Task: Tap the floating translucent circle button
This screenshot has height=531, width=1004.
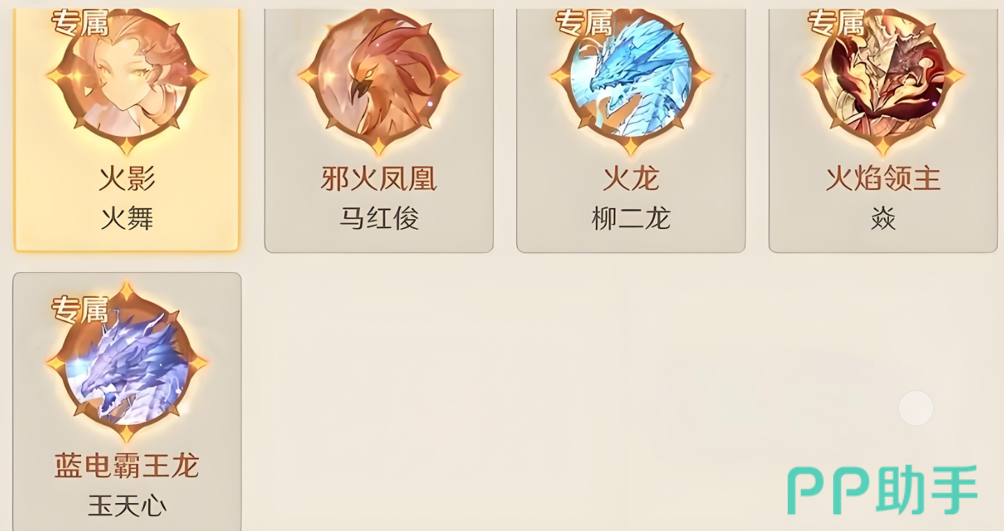Action: click(x=916, y=408)
